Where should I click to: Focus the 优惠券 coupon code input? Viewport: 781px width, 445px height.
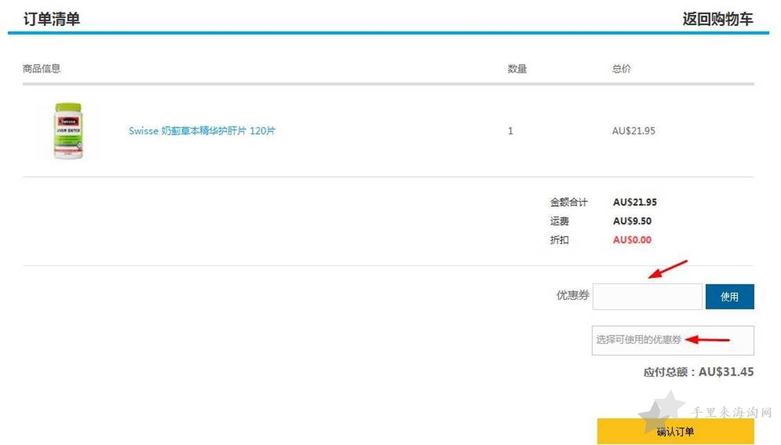[647, 297]
